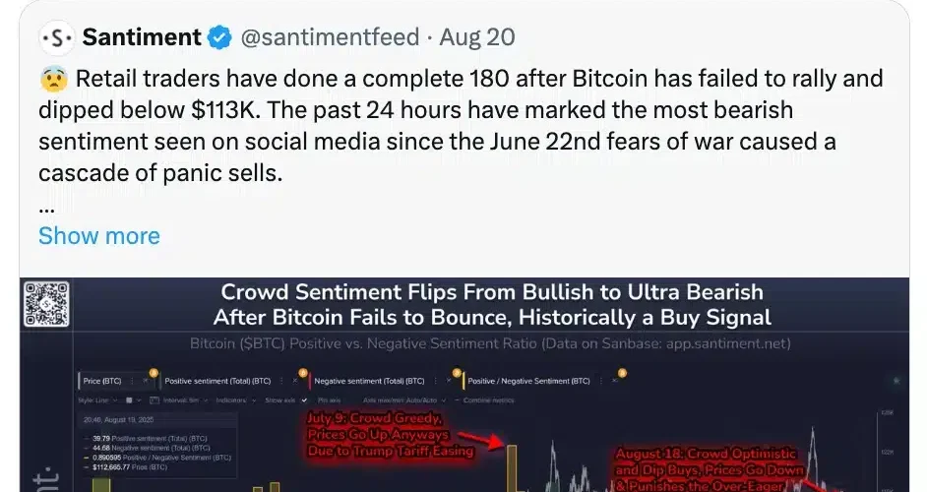Close the Price (BTC) metric tab

pyautogui.click(x=145, y=379)
